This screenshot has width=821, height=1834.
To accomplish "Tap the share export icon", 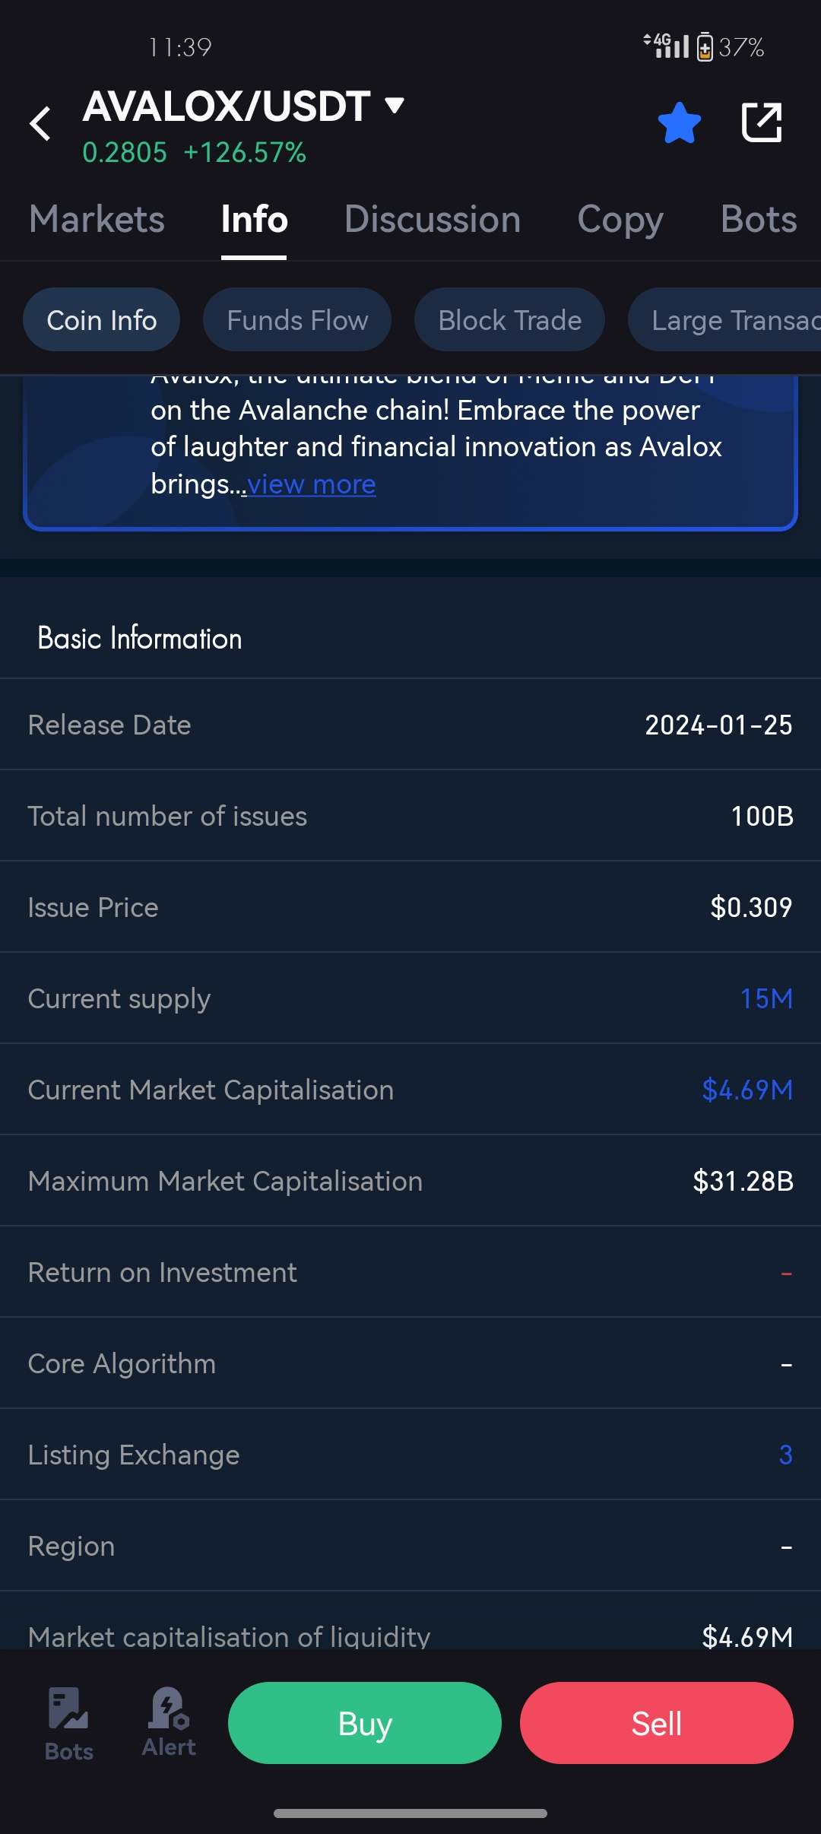I will [762, 122].
